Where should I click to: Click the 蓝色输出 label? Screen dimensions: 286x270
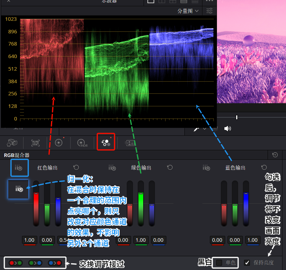(x=235, y=168)
